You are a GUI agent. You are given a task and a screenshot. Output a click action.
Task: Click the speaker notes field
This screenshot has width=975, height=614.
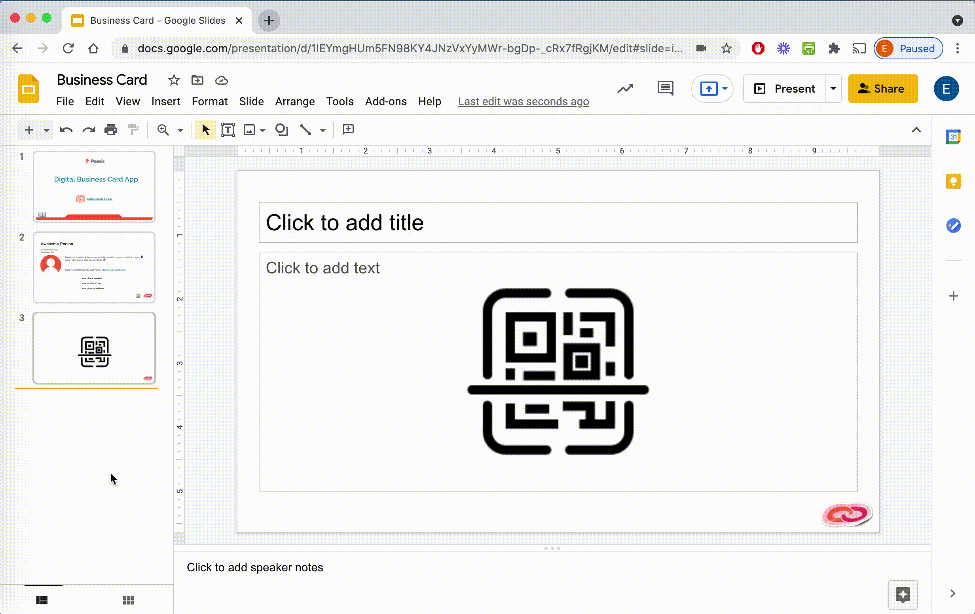click(x=552, y=567)
